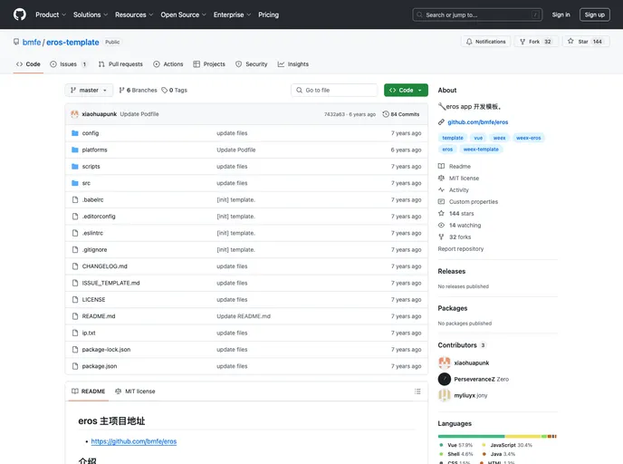Open README outline list icon
The height and width of the screenshot is (464, 623).
pyautogui.click(x=417, y=391)
